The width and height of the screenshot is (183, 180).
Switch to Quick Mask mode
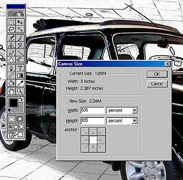tap(20, 119)
